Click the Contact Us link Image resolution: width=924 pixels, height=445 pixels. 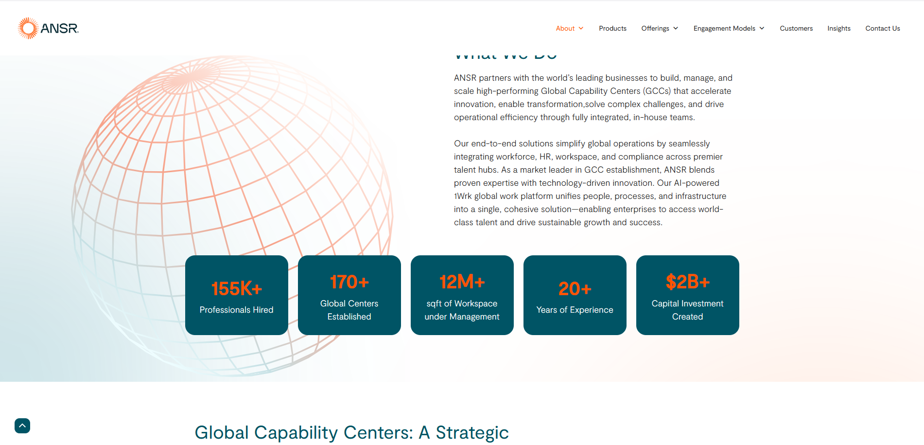(882, 28)
